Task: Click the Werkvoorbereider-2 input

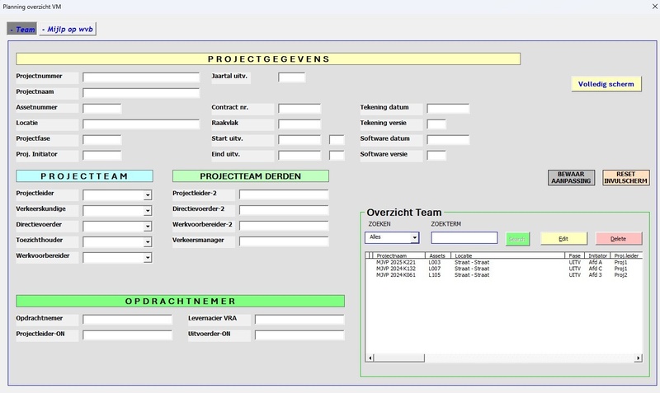Action: [x=284, y=226]
